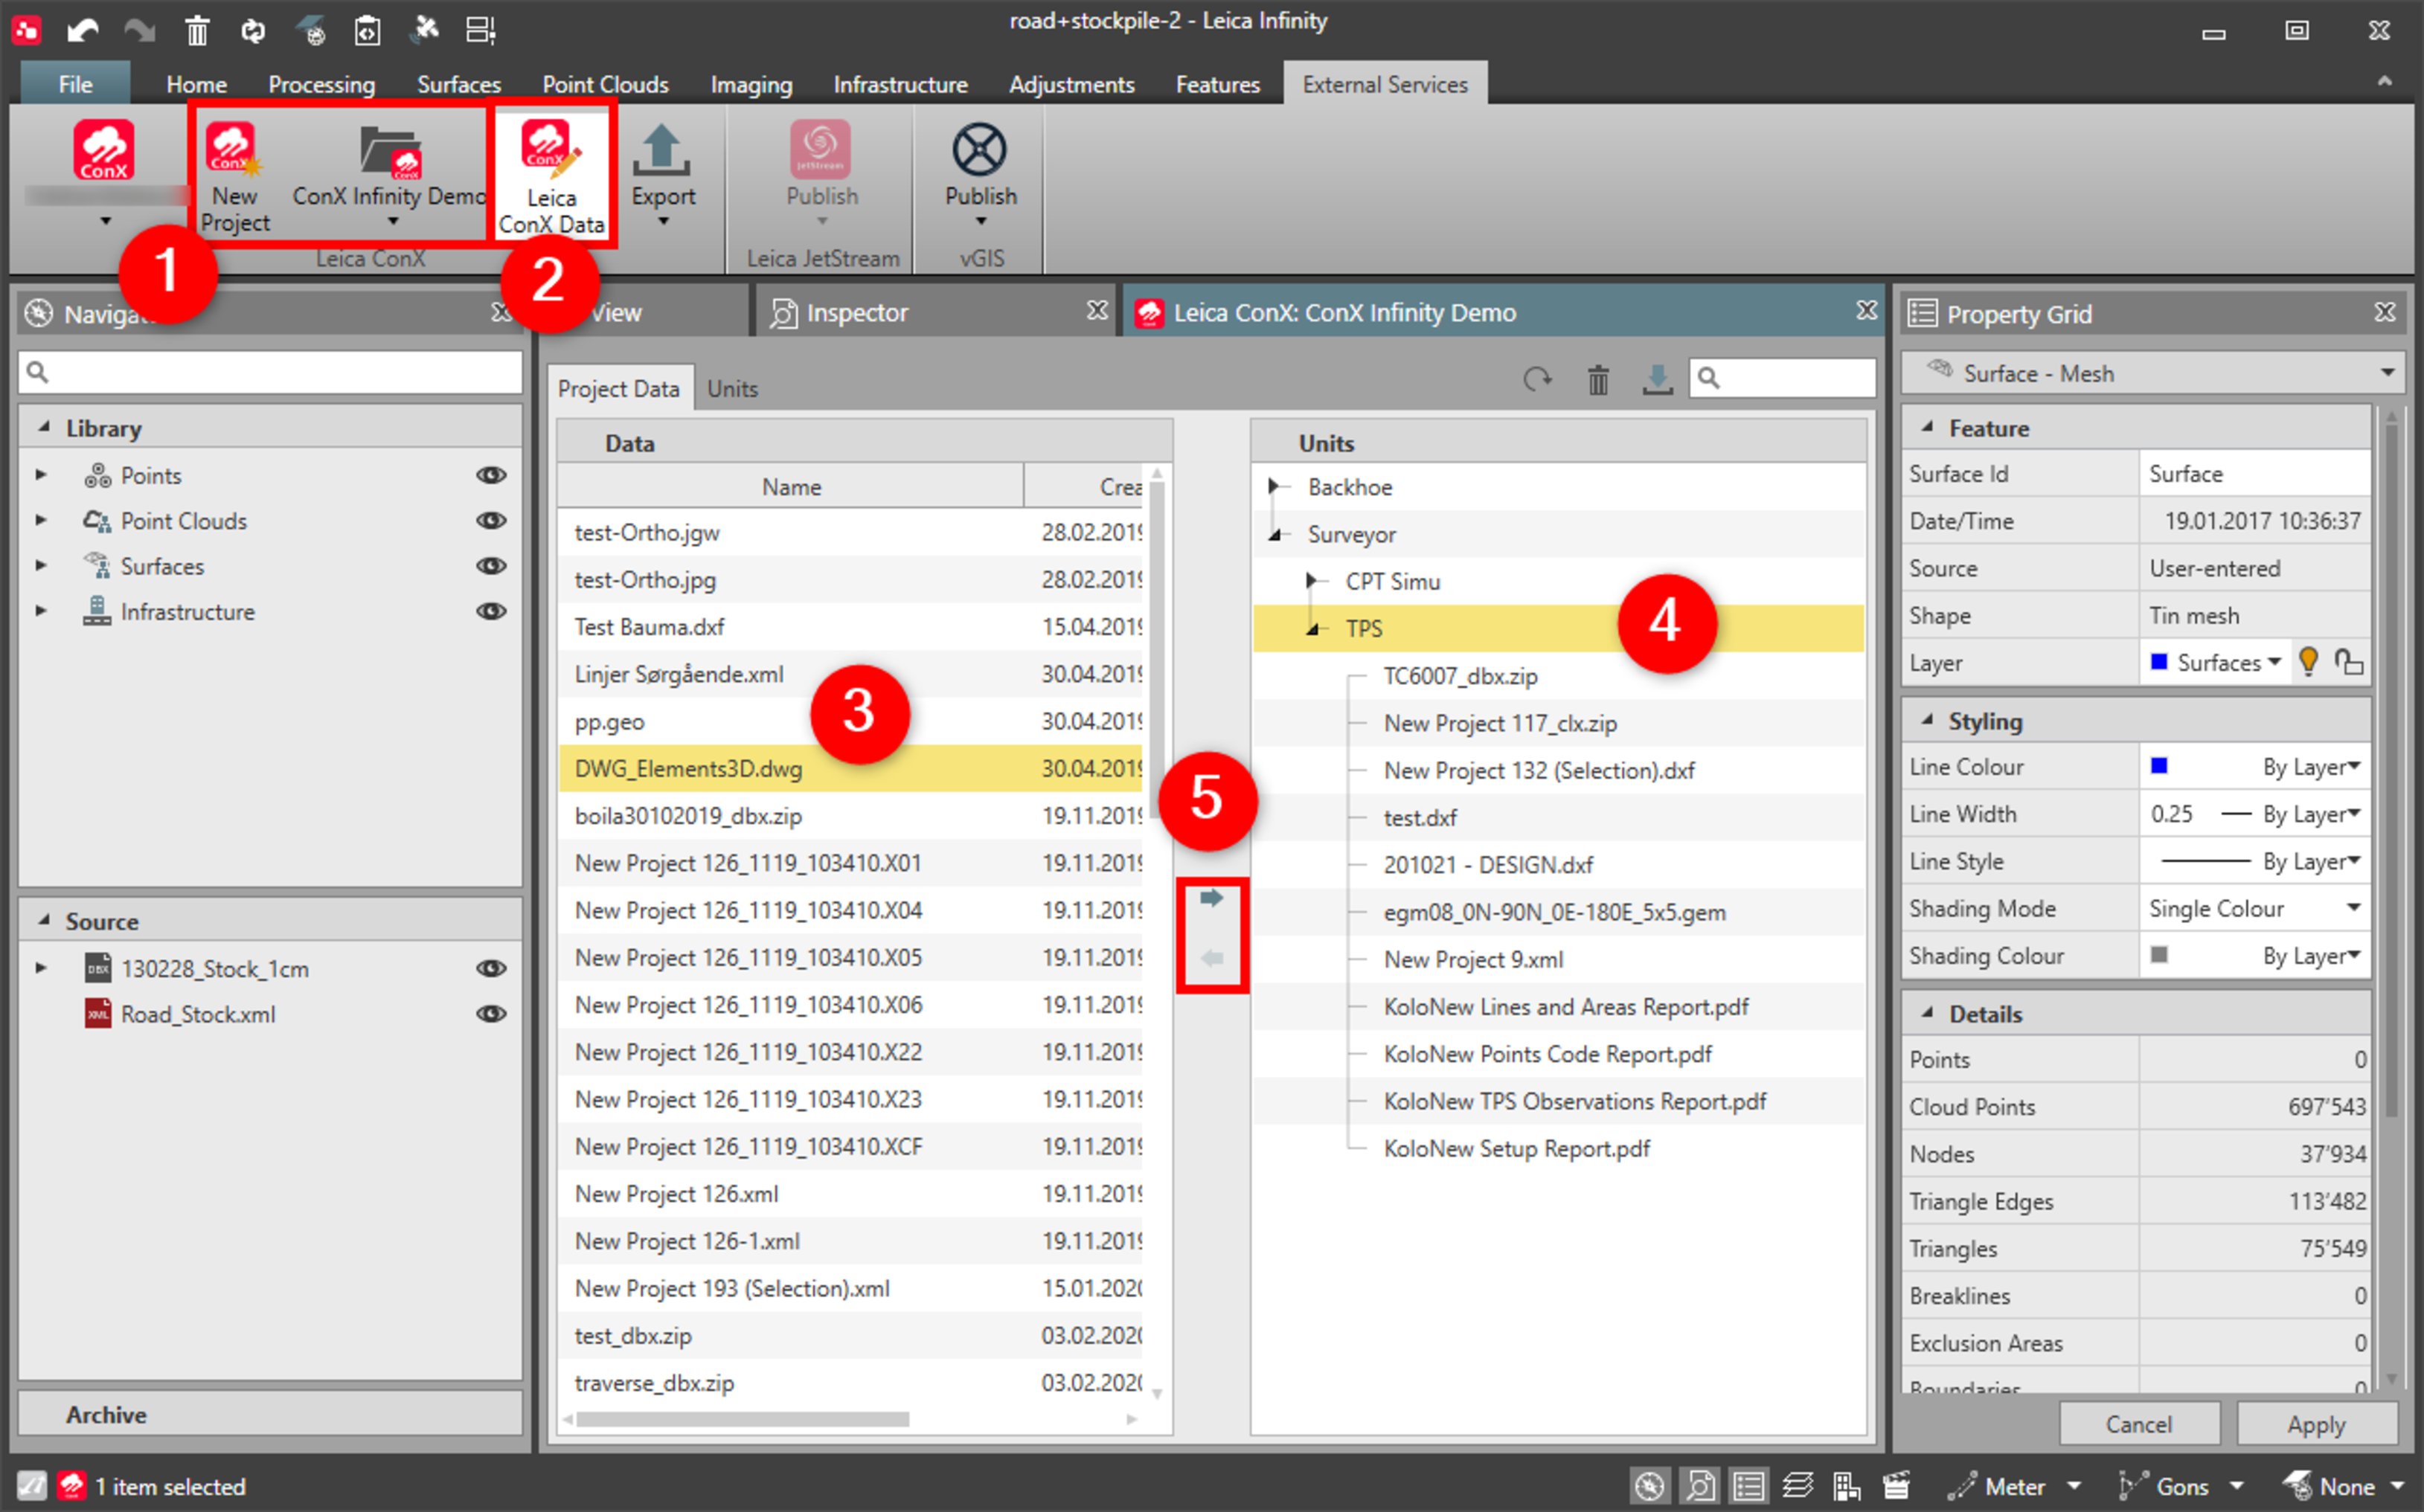This screenshot has height=1512, width=2424.
Task: Delete selected ConX data with trash icon
Action: (x=1597, y=379)
